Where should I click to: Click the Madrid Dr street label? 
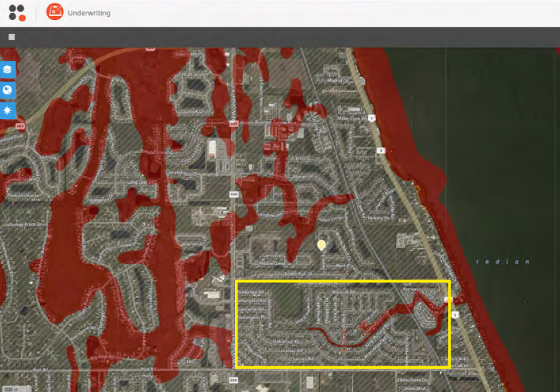coord(336,80)
